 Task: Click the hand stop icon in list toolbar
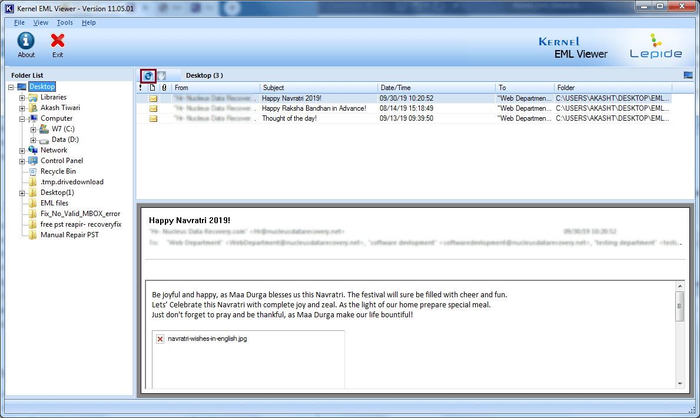click(x=161, y=75)
